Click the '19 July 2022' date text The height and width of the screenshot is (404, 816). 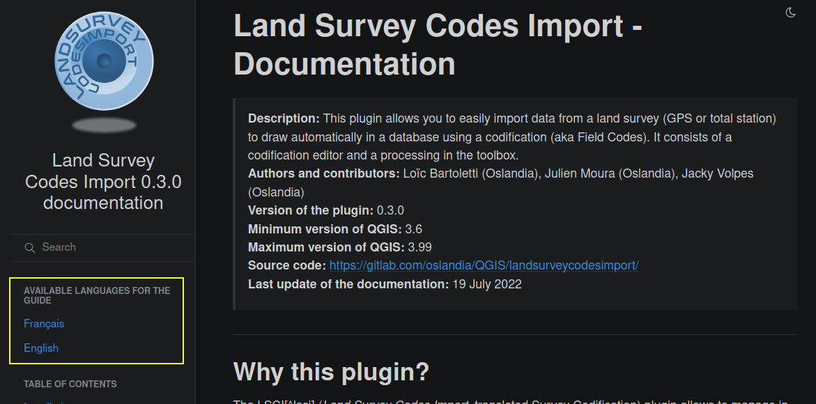[x=487, y=284]
